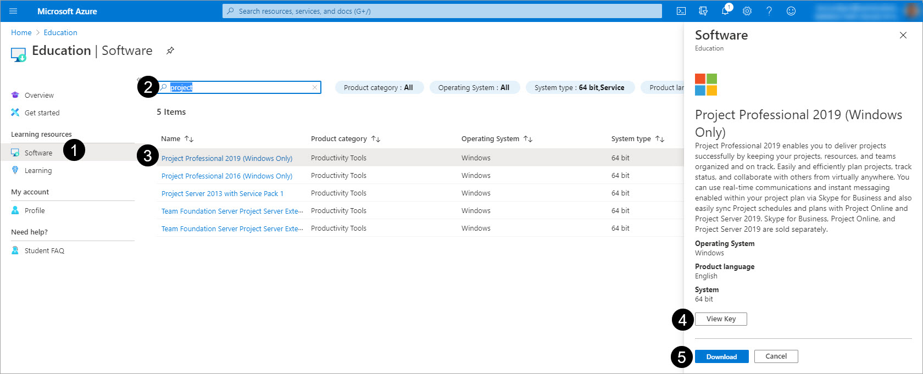Open Student FAQ under Need help
Image resolution: width=923 pixels, height=374 pixels.
click(x=45, y=251)
